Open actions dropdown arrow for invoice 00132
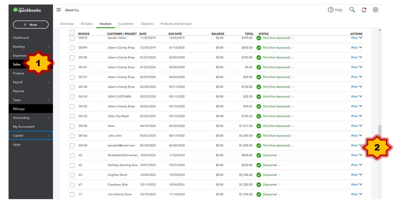This screenshot has height=216, width=398. (361, 106)
